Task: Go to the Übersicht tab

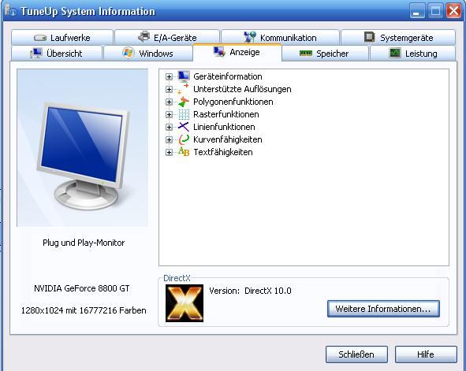Action: point(57,54)
